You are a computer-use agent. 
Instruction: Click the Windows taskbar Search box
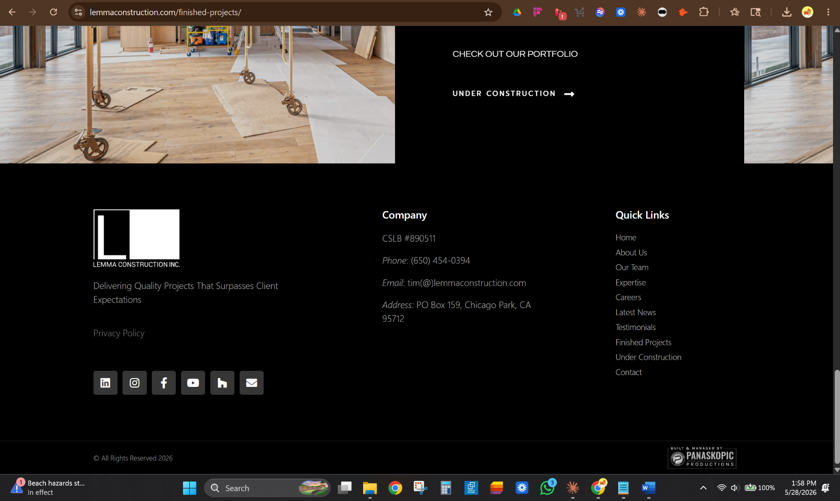tap(267, 488)
